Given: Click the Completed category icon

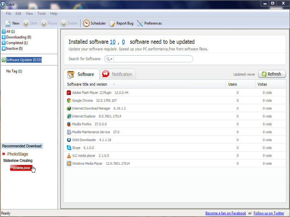Looking at the screenshot, I should [4, 43].
